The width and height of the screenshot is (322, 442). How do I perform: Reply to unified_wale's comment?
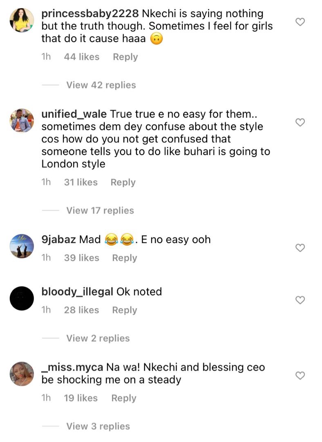coord(123,183)
